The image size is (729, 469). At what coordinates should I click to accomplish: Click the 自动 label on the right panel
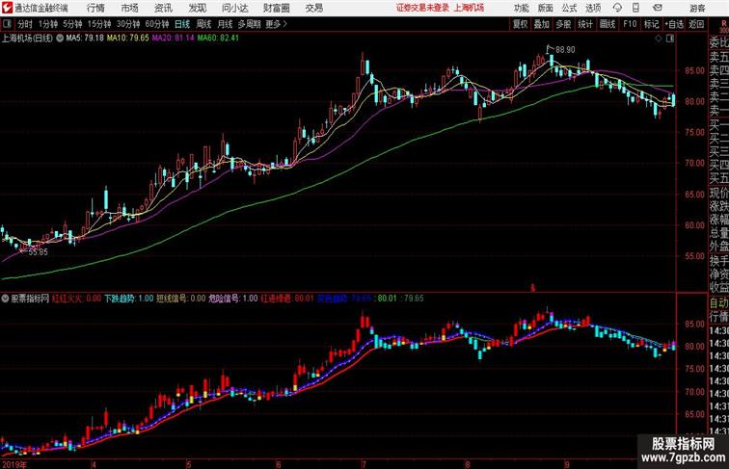tap(718, 302)
